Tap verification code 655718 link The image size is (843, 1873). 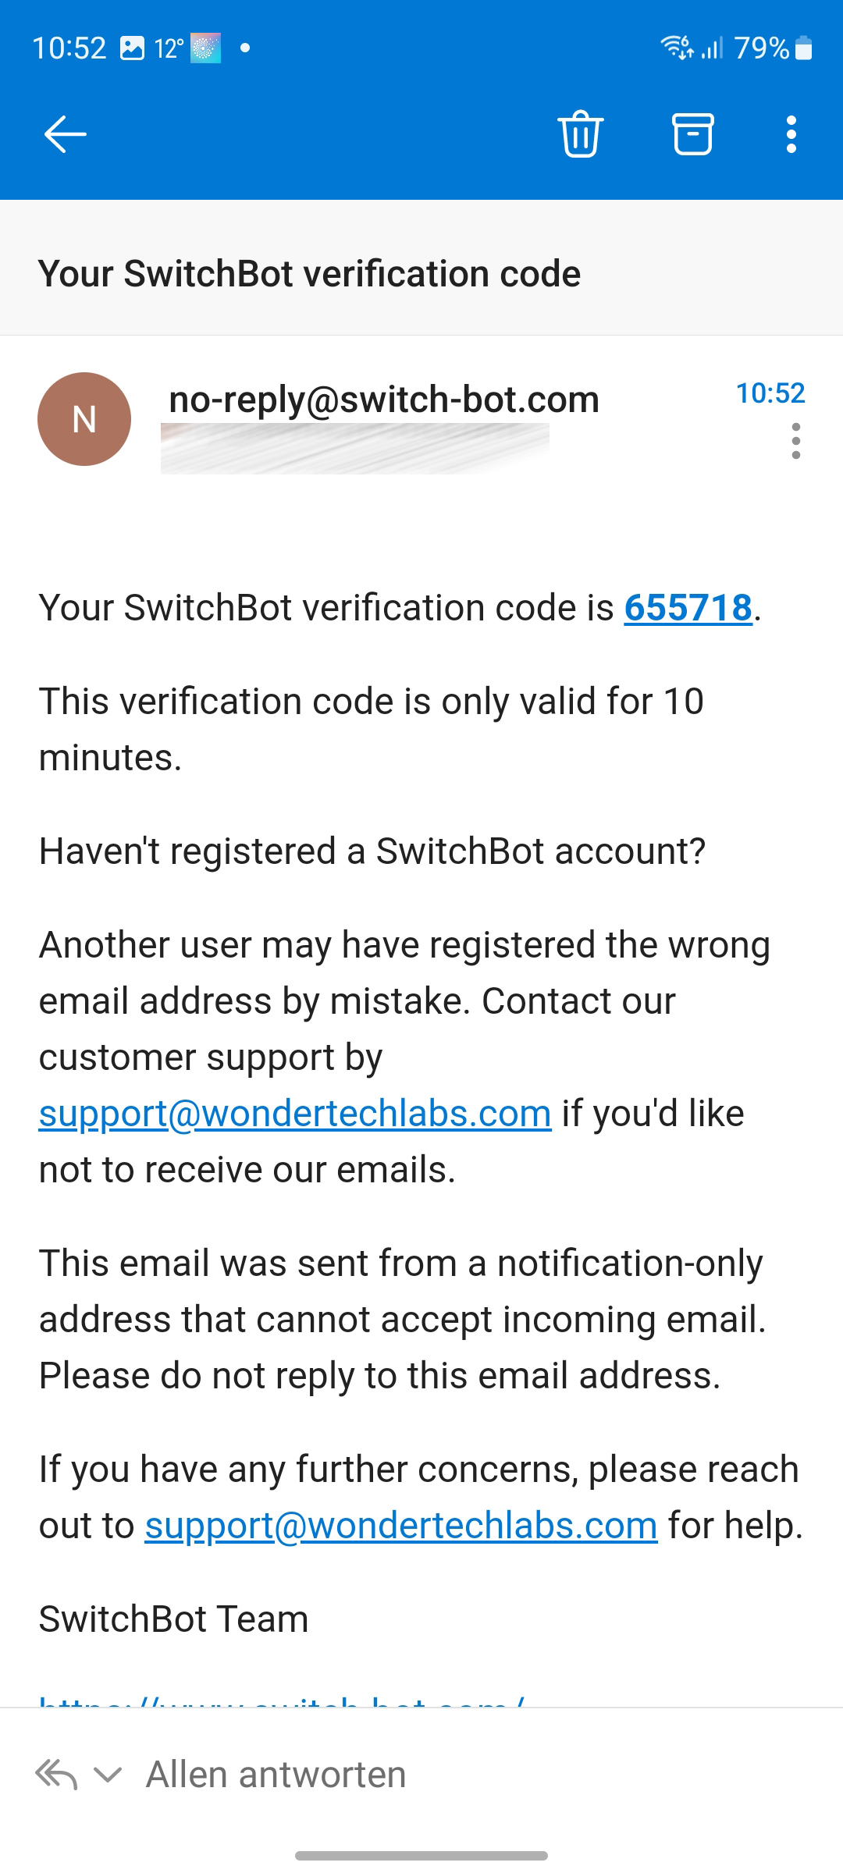pos(688,608)
